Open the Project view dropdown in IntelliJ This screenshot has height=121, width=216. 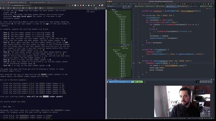tap(111, 6)
